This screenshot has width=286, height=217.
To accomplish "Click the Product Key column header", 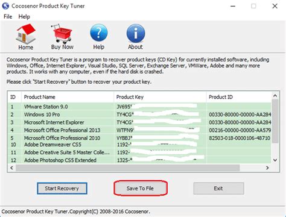I will (160, 97).
